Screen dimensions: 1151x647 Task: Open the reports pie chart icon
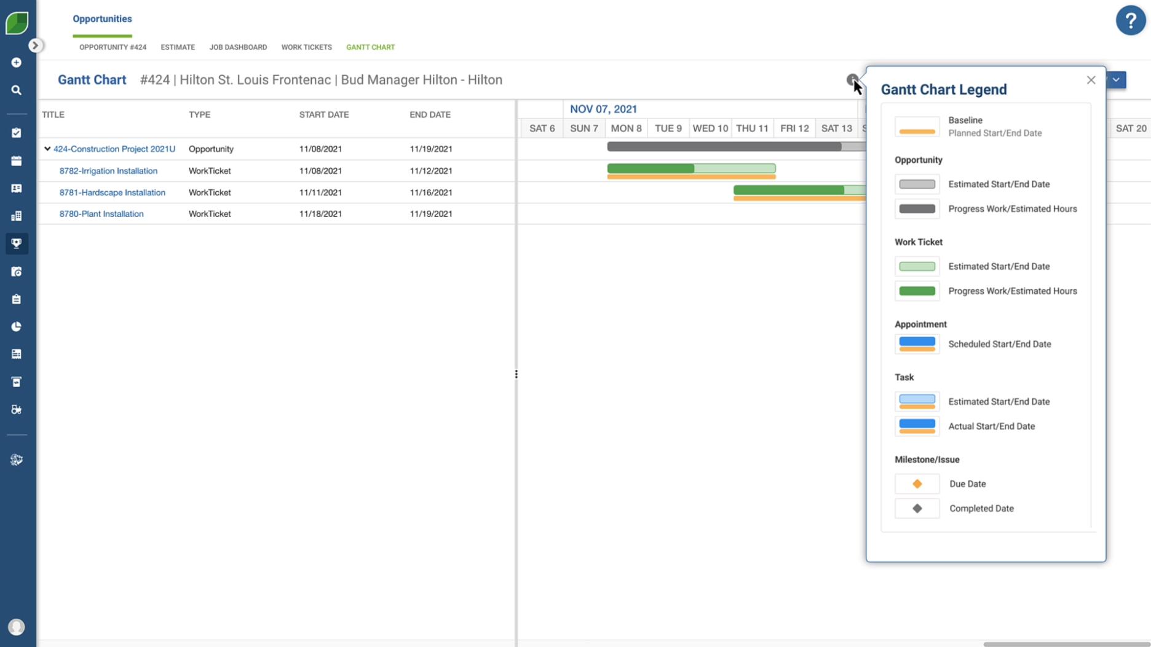[17, 326]
